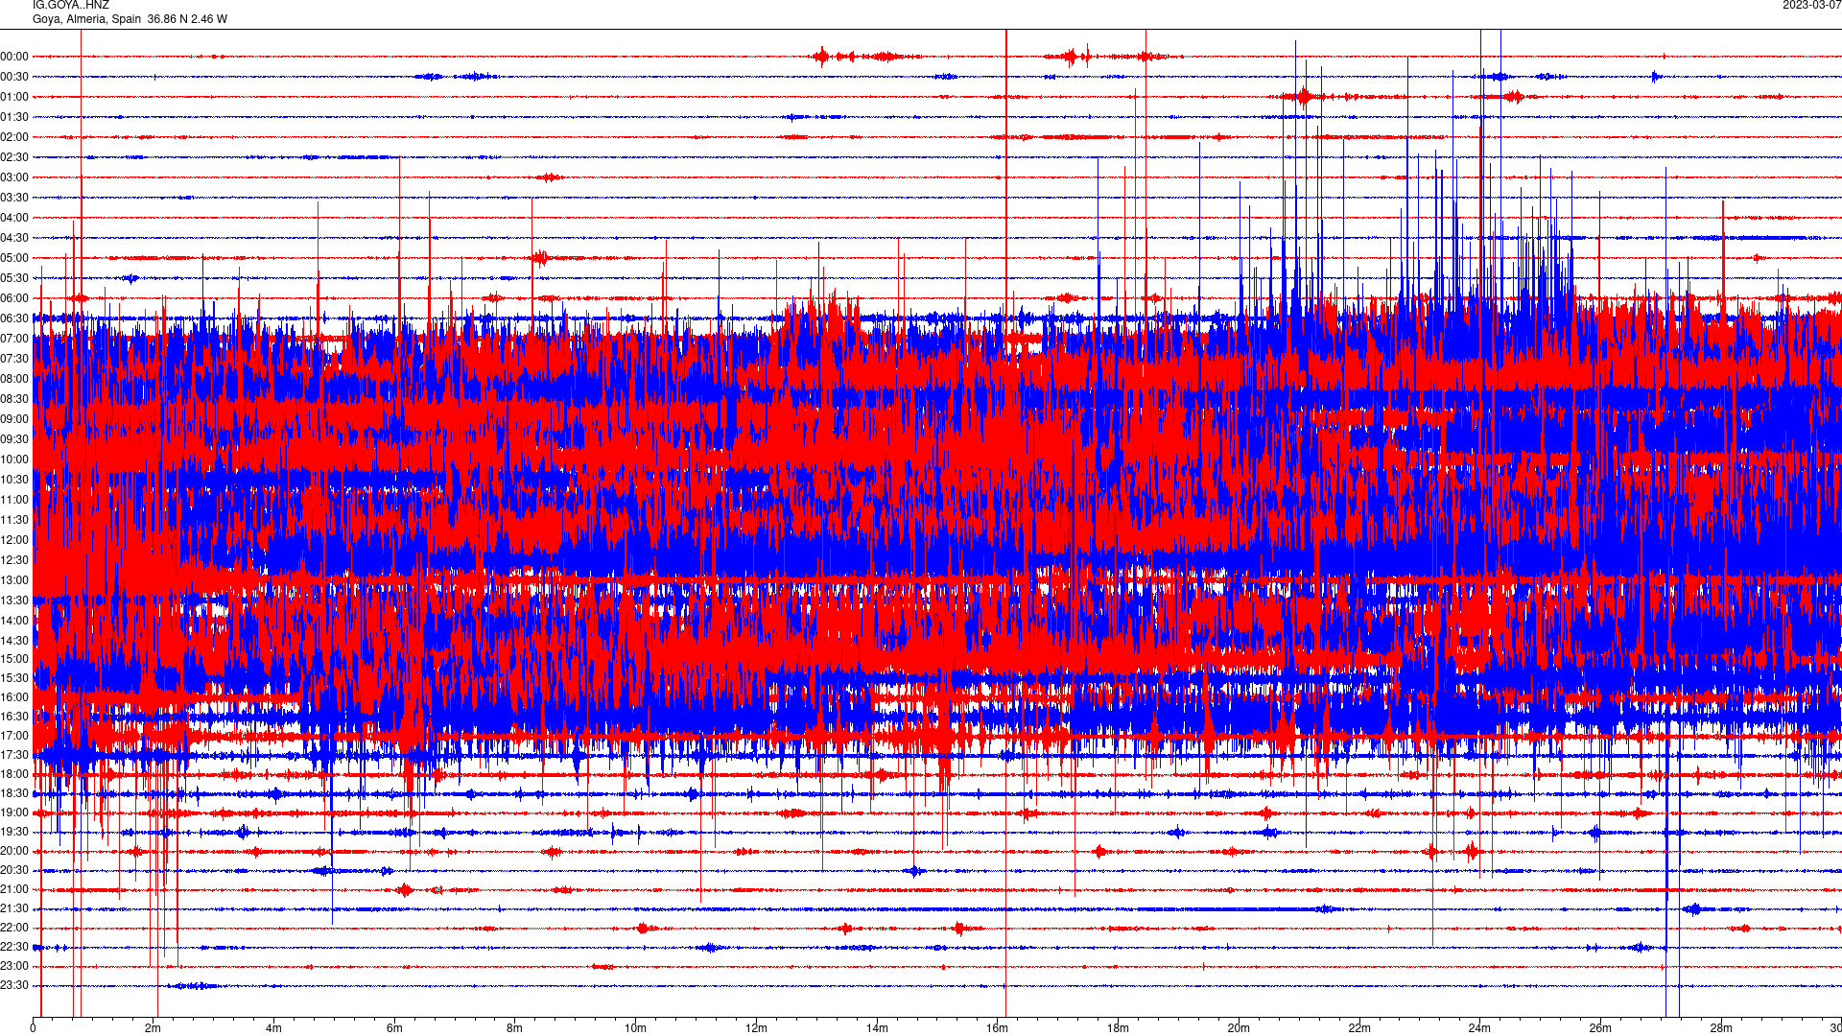
Task: Click the 16m tick on the time axis
Action: pyautogui.click(x=998, y=1028)
